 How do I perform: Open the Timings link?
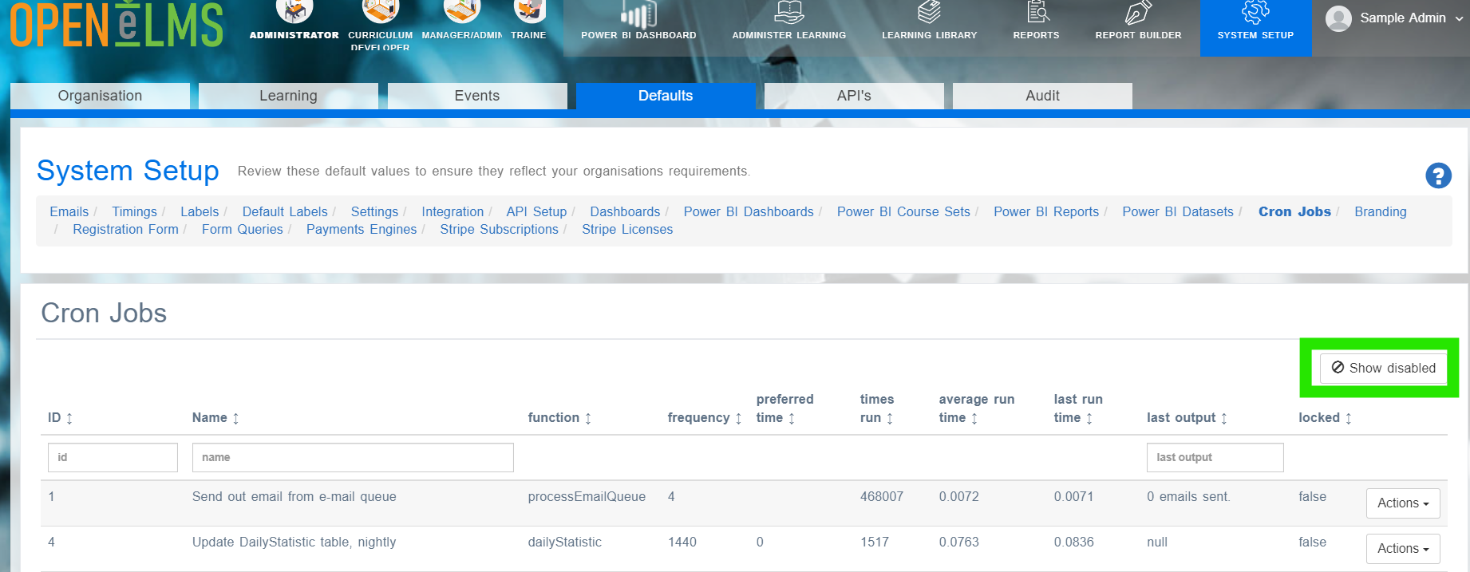point(134,211)
